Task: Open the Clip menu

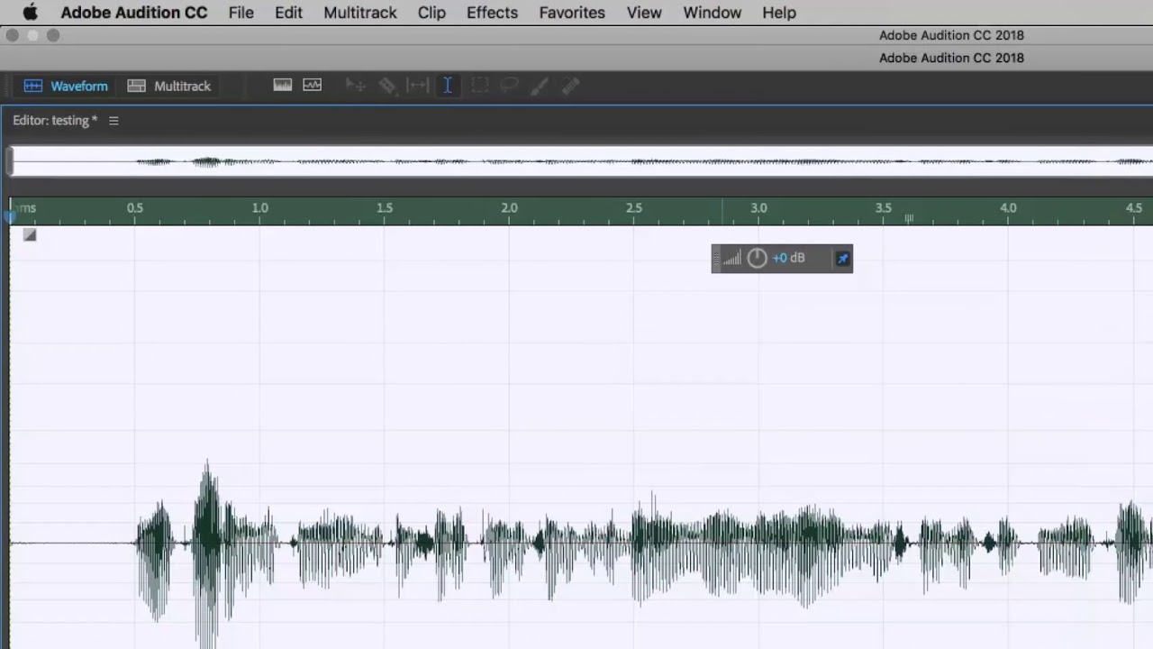Action: tap(431, 13)
